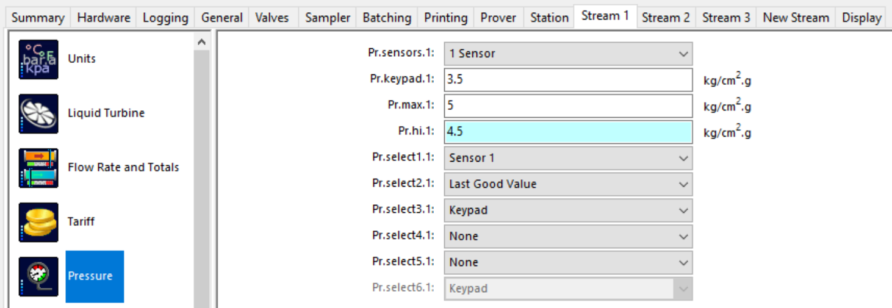Switch to the Batching tab
The image size is (892, 308).
387,18
